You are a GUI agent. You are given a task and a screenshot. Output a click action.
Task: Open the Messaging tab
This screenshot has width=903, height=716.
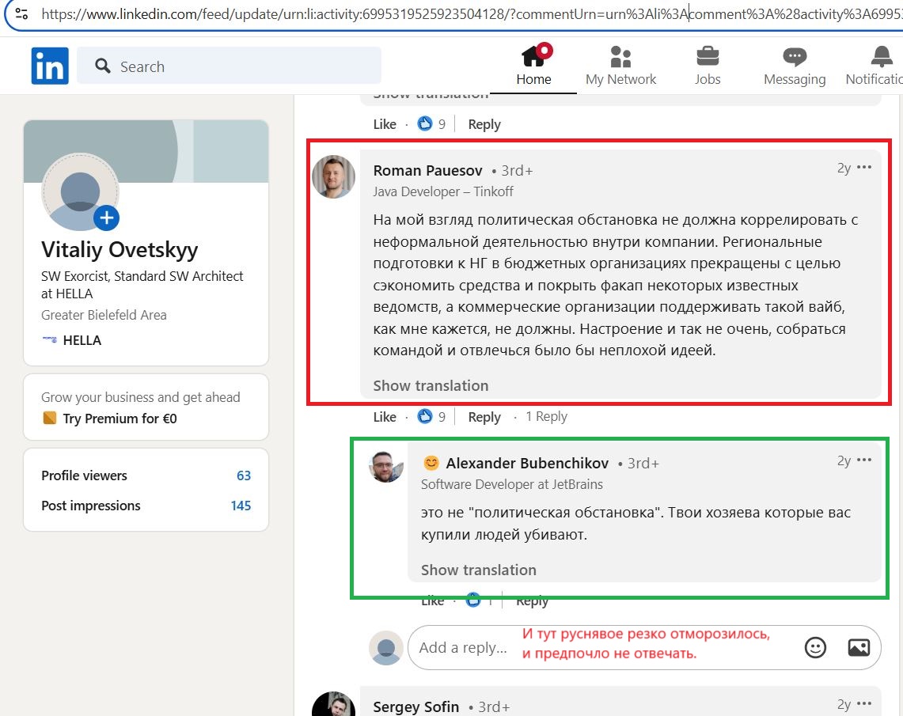point(794,65)
